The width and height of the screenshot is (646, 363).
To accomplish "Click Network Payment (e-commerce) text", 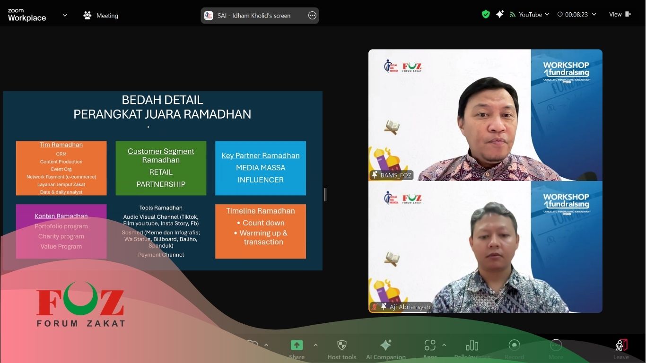I will pyautogui.click(x=61, y=177).
